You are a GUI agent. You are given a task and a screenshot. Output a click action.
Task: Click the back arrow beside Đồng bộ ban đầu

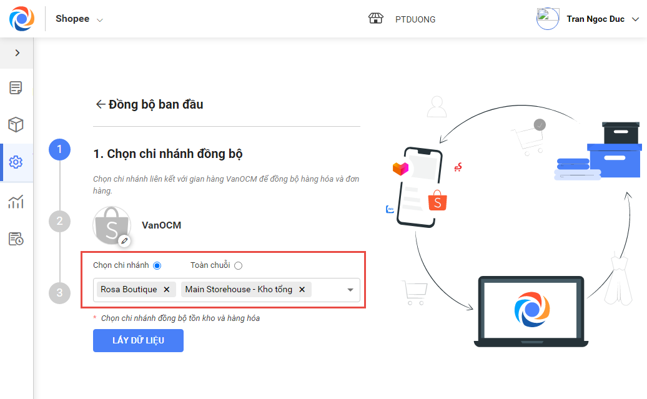click(x=100, y=104)
